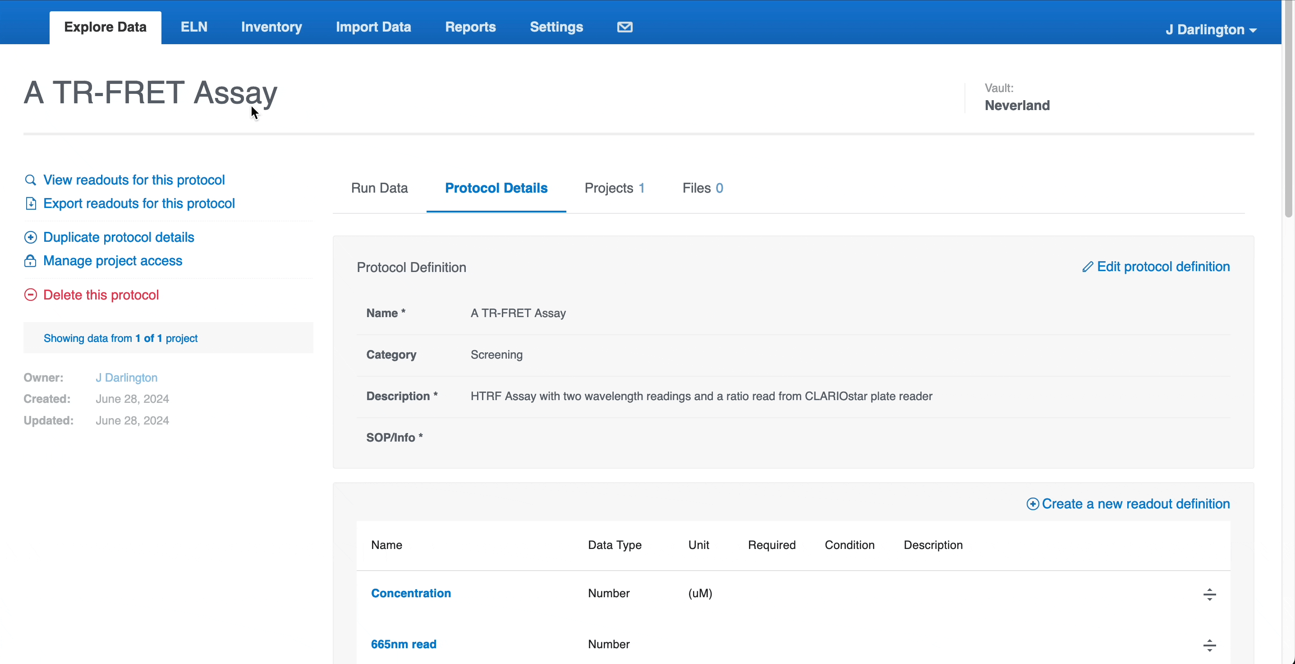Switch to the Run Data tab
The width and height of the screenshot is (1295, 664).
[x=380, y=188]
